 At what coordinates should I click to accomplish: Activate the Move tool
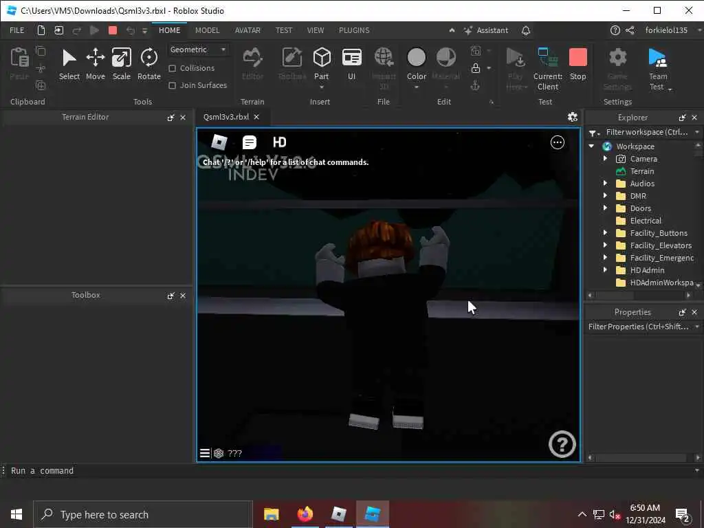(95, 65)
